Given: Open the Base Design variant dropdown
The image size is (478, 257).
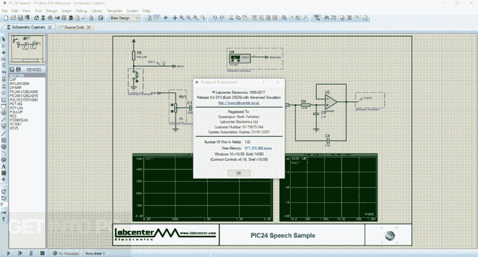Looking at the screenshot, I should tap(124, 18).
